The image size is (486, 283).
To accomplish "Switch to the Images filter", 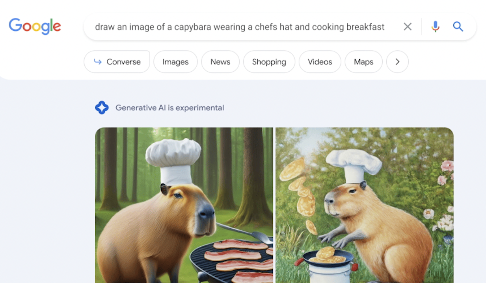I will [x=175, y=62].
